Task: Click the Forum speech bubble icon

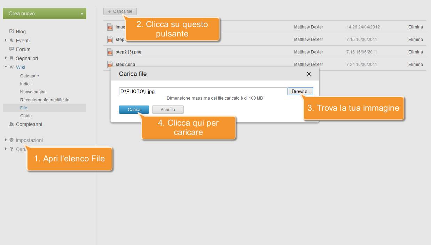Action: (x=11, y=49)
